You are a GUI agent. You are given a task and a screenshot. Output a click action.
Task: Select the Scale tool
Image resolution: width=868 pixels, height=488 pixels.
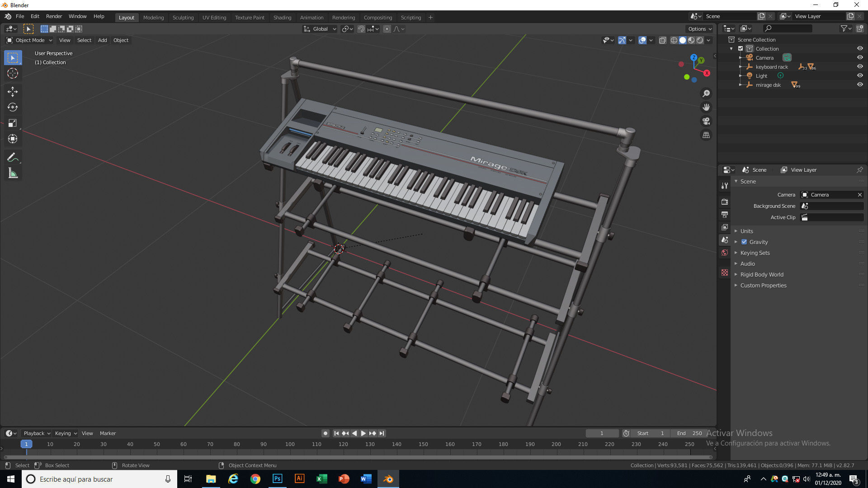pos(13,123)
